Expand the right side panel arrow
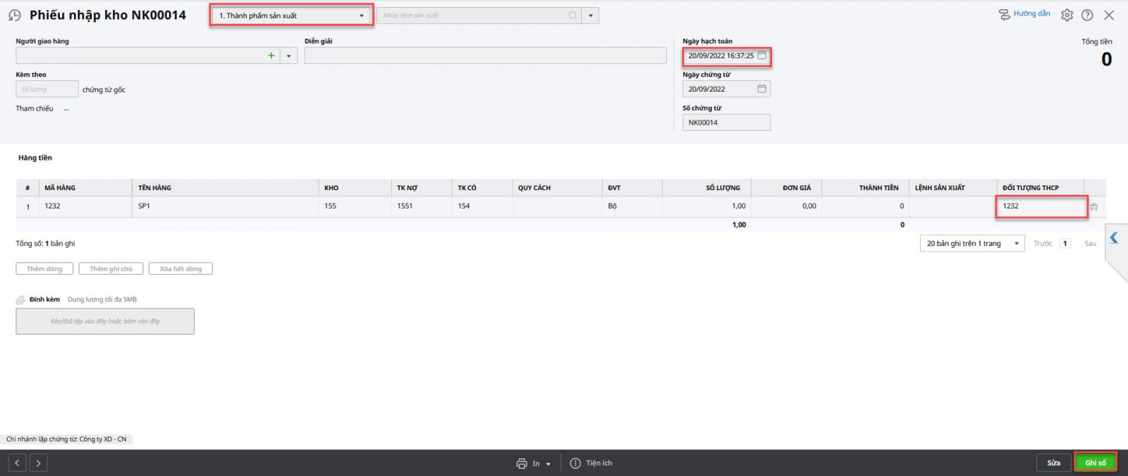The image size is (1128, 476). (1114, 238)
